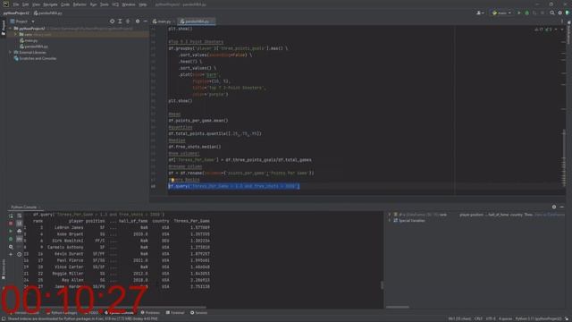Select pandasNBA.py in project tree
This screenshot has height=322, width=572.
click(34, 47)
